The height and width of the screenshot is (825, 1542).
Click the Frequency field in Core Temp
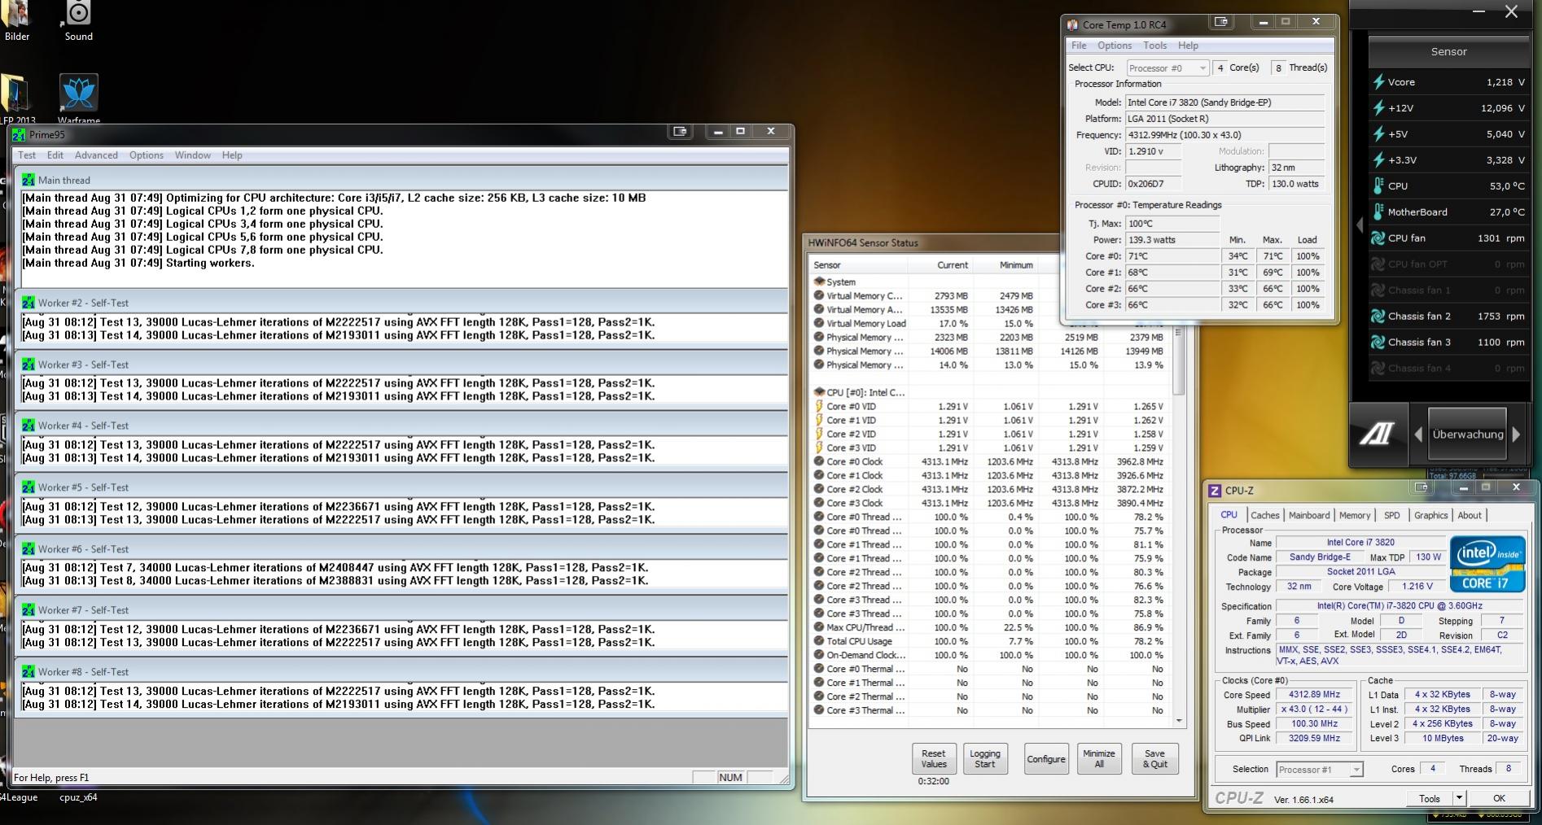(x=1224, y=135)
